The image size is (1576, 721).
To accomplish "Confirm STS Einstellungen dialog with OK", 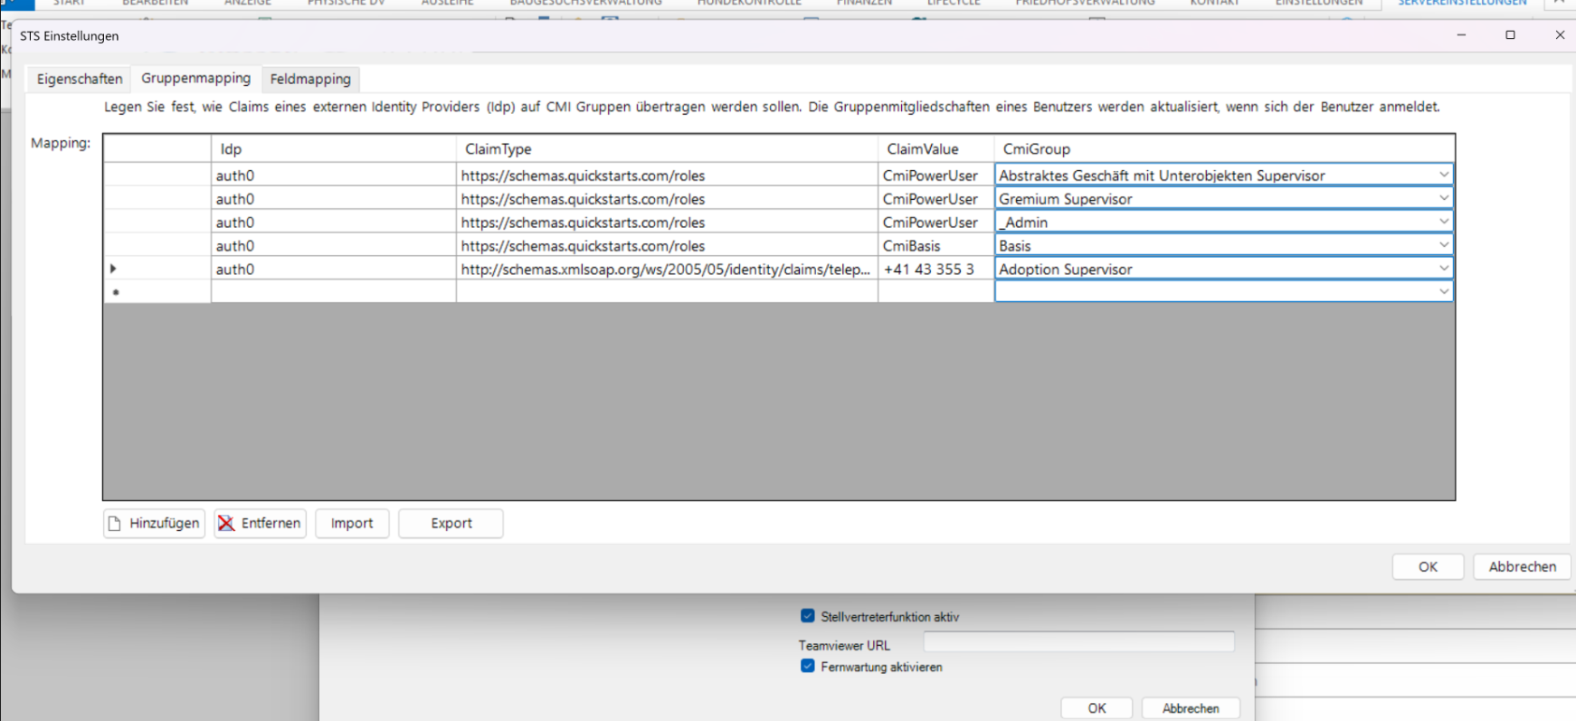I will click(1428, 566).
